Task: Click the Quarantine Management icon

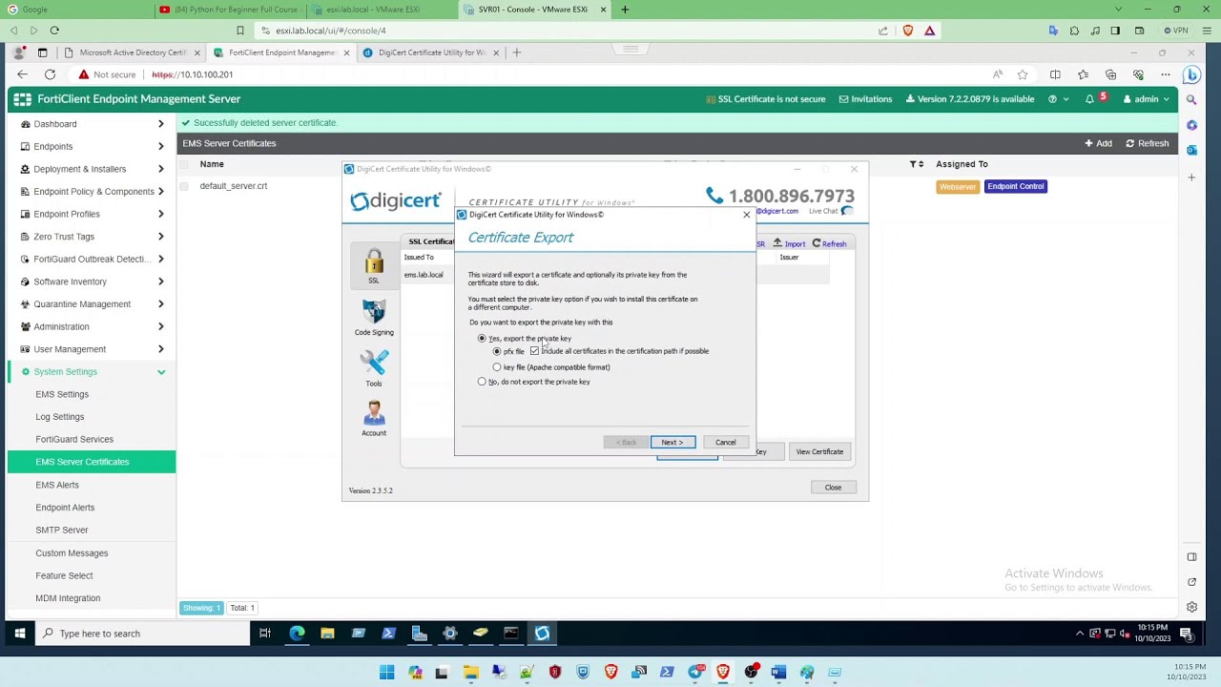Action: coord(26,304)
